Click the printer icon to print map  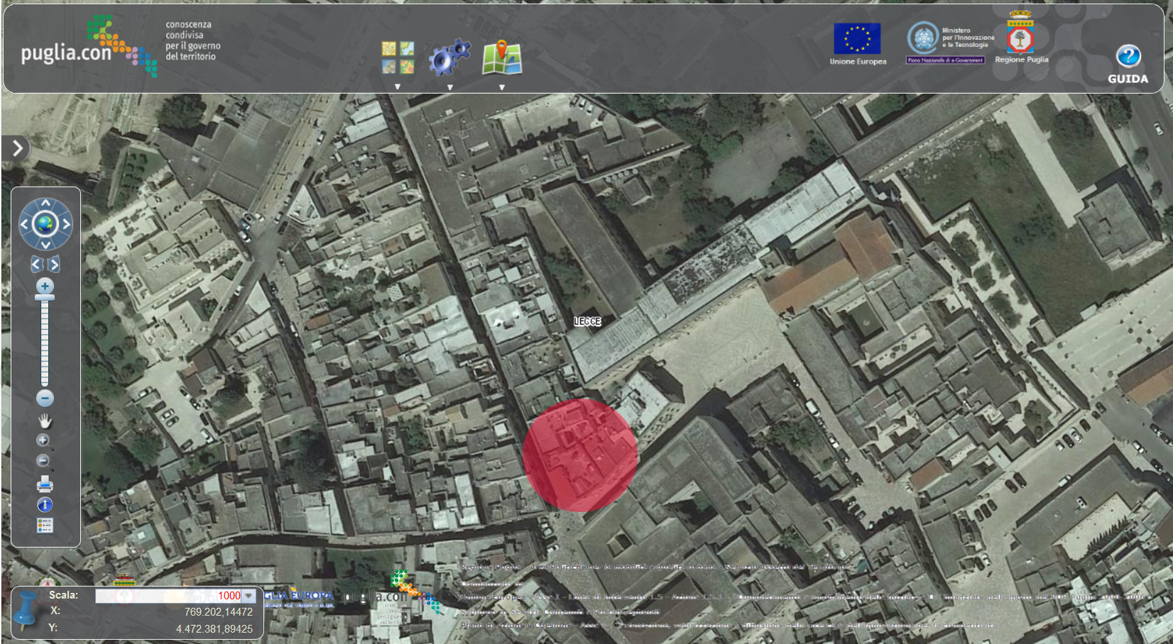tap(45, 484)
